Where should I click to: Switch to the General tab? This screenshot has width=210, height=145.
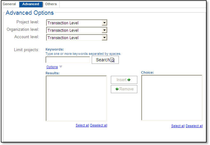[9, 4]
